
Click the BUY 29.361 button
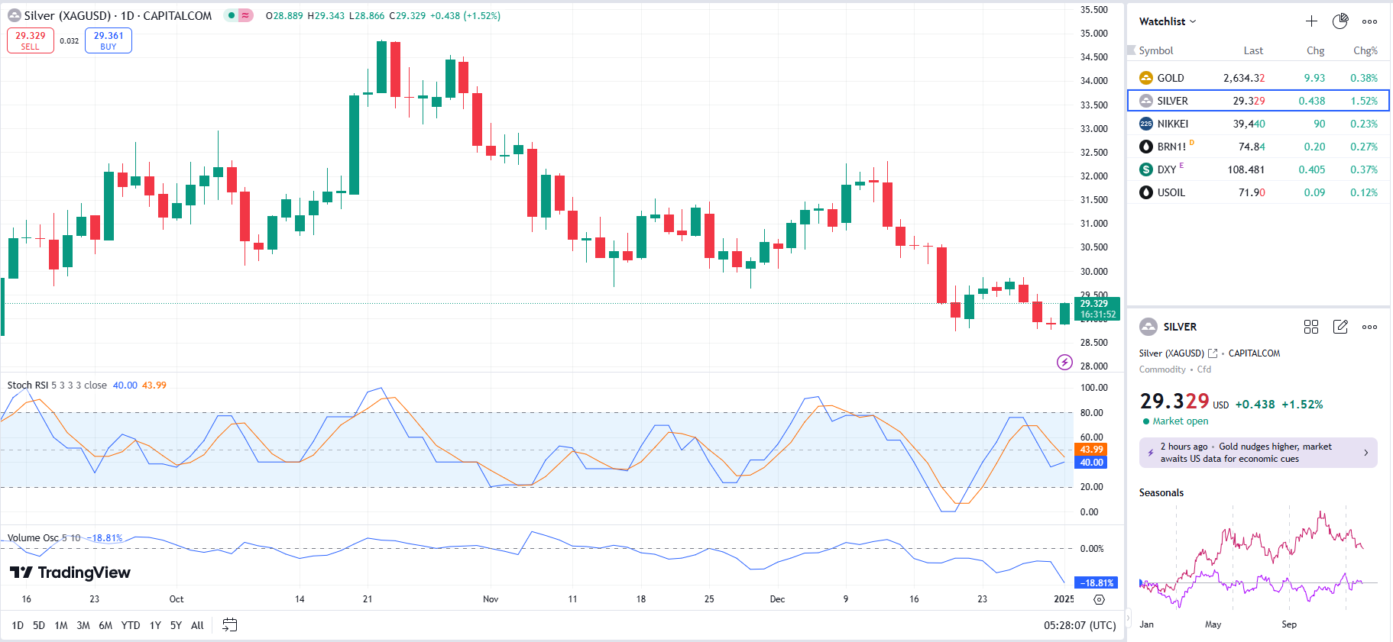109,40
